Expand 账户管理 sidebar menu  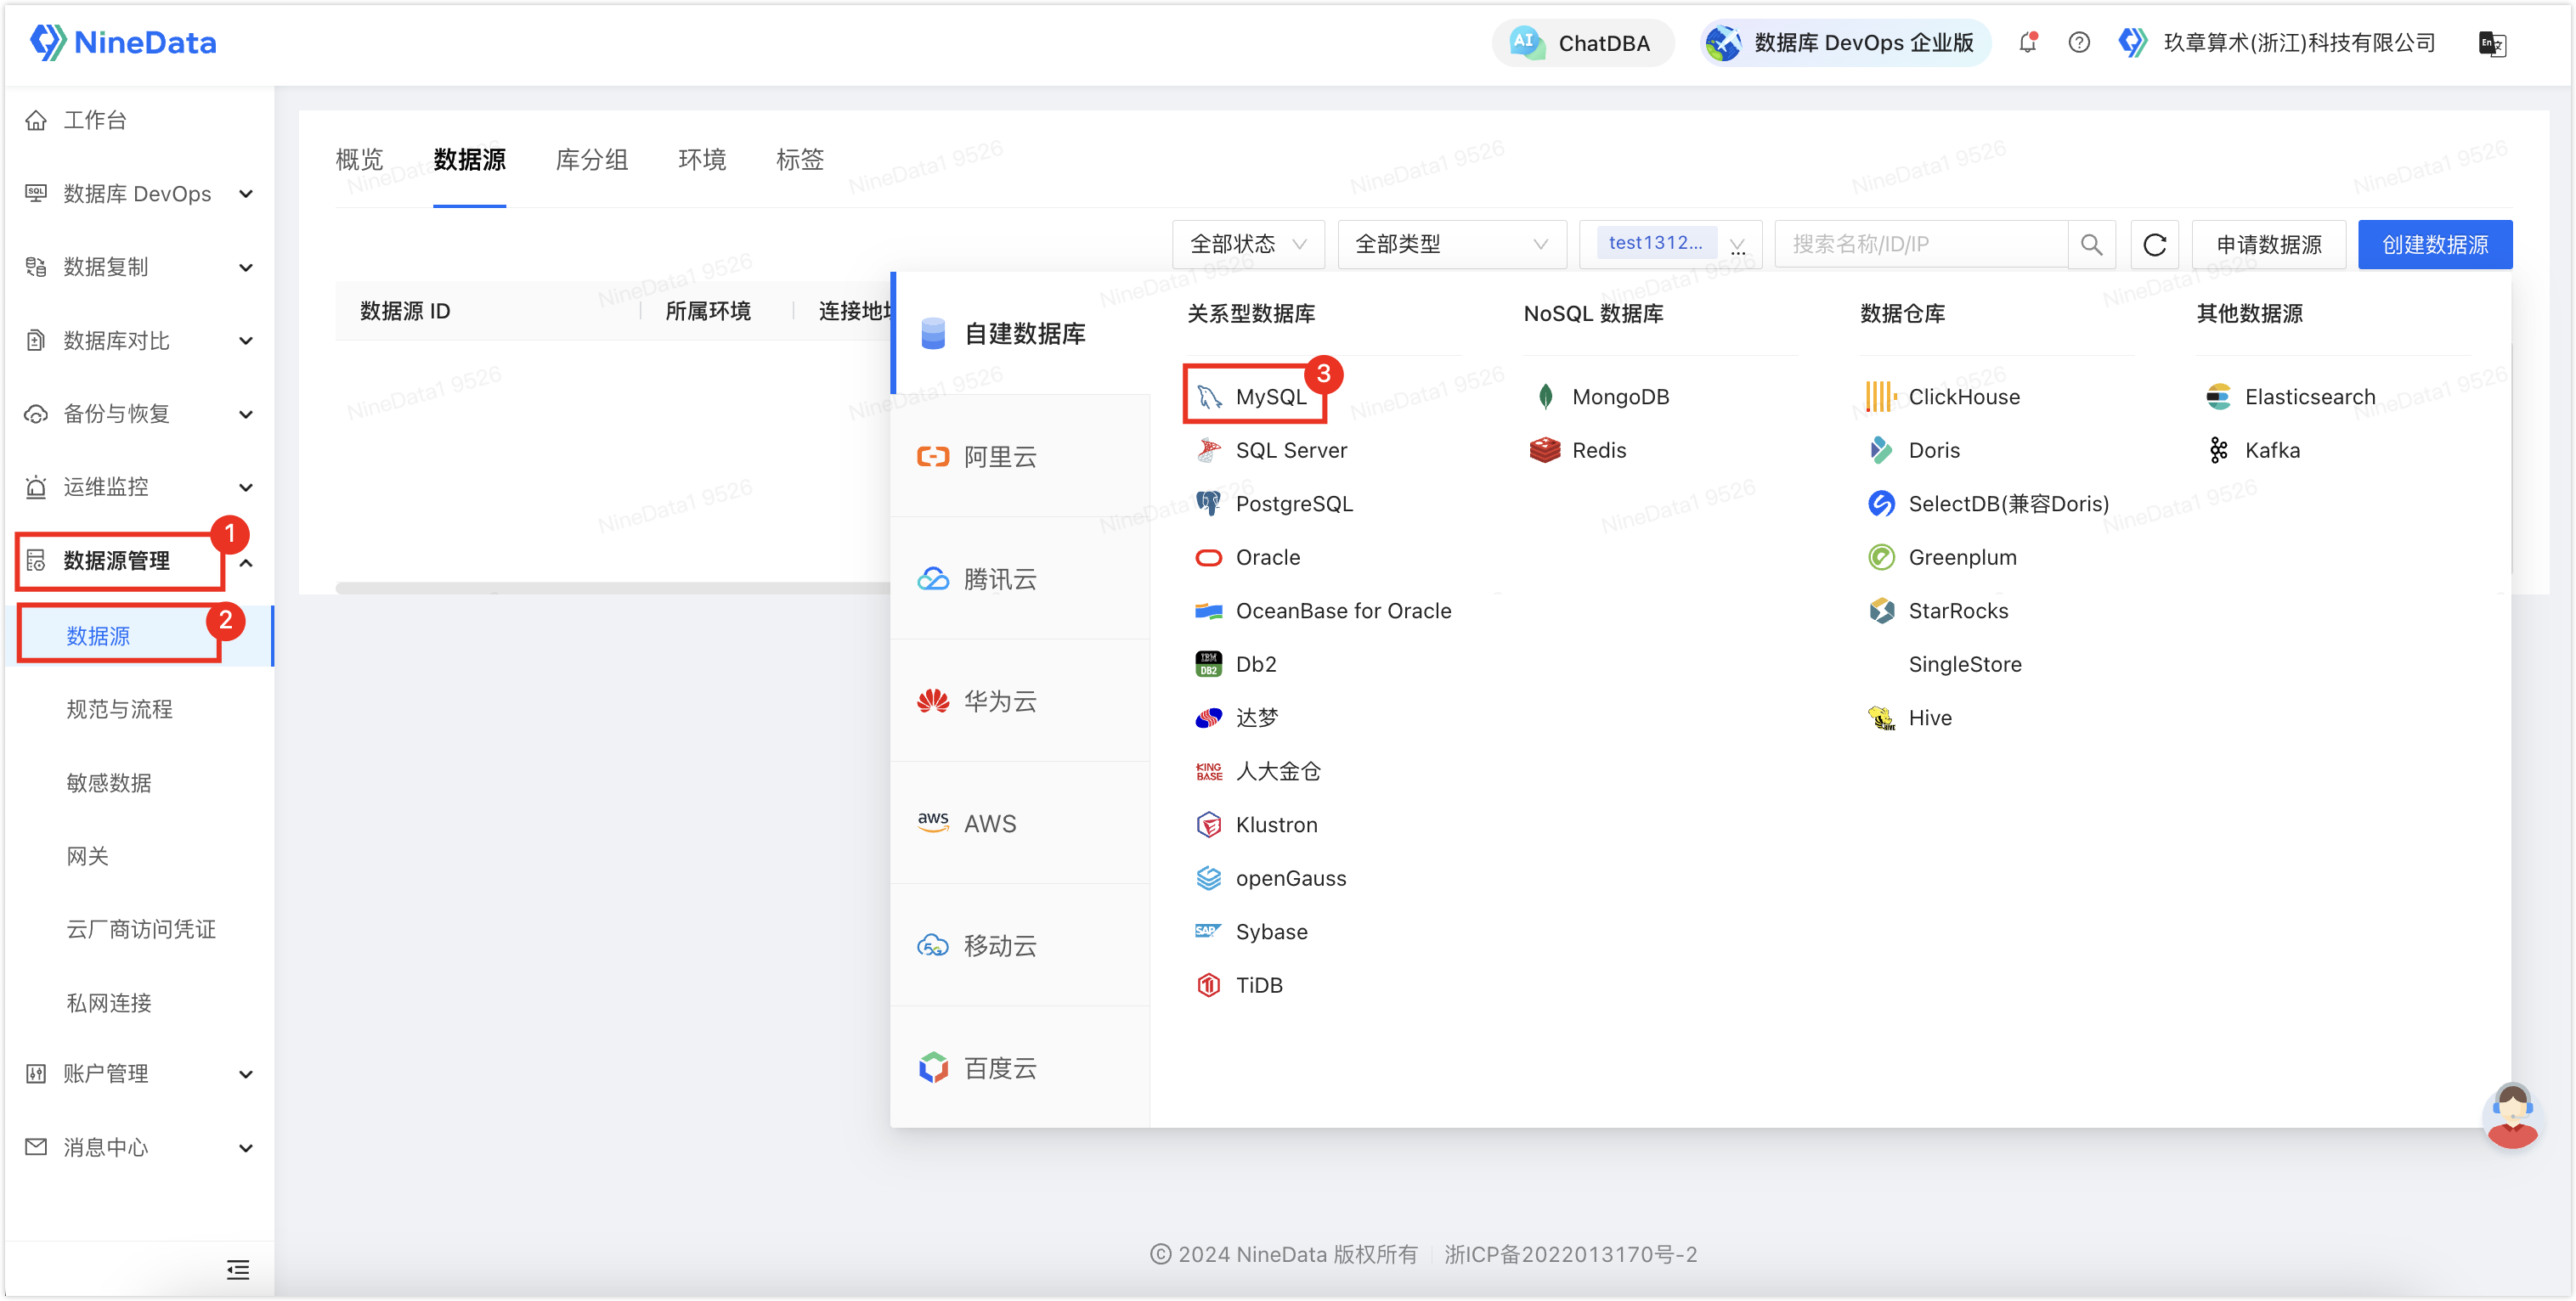coord(139,1074)
